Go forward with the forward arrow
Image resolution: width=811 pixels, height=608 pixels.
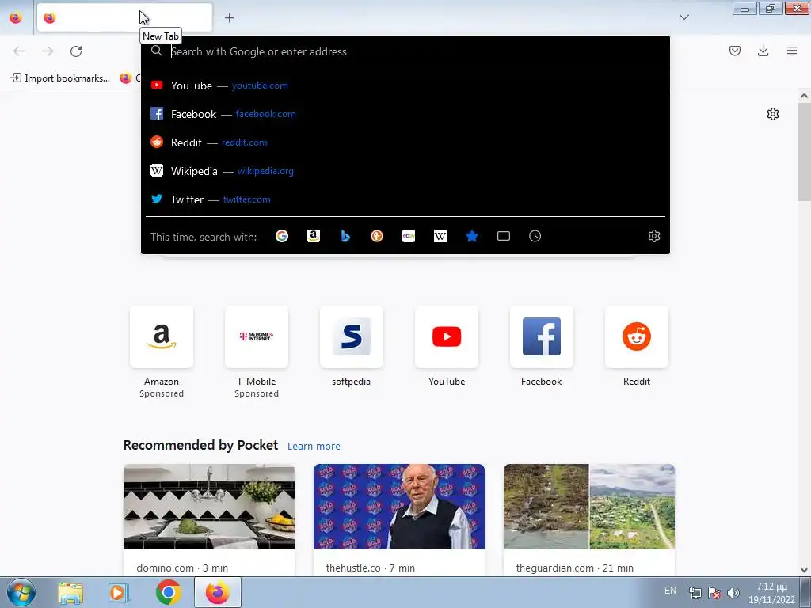48,51
